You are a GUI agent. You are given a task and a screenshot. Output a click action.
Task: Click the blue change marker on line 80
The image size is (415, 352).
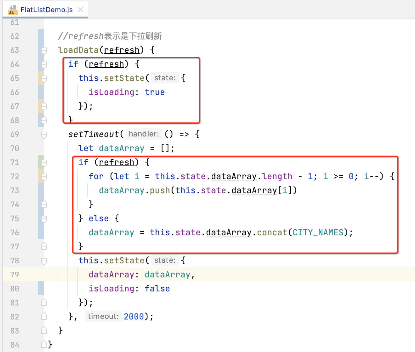pyautogui.click(x=41, y=289)
